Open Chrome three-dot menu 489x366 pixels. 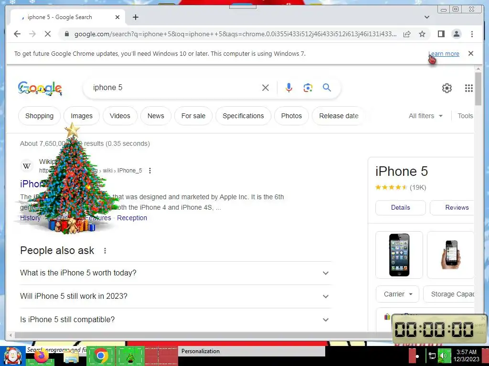pos(472,34)
